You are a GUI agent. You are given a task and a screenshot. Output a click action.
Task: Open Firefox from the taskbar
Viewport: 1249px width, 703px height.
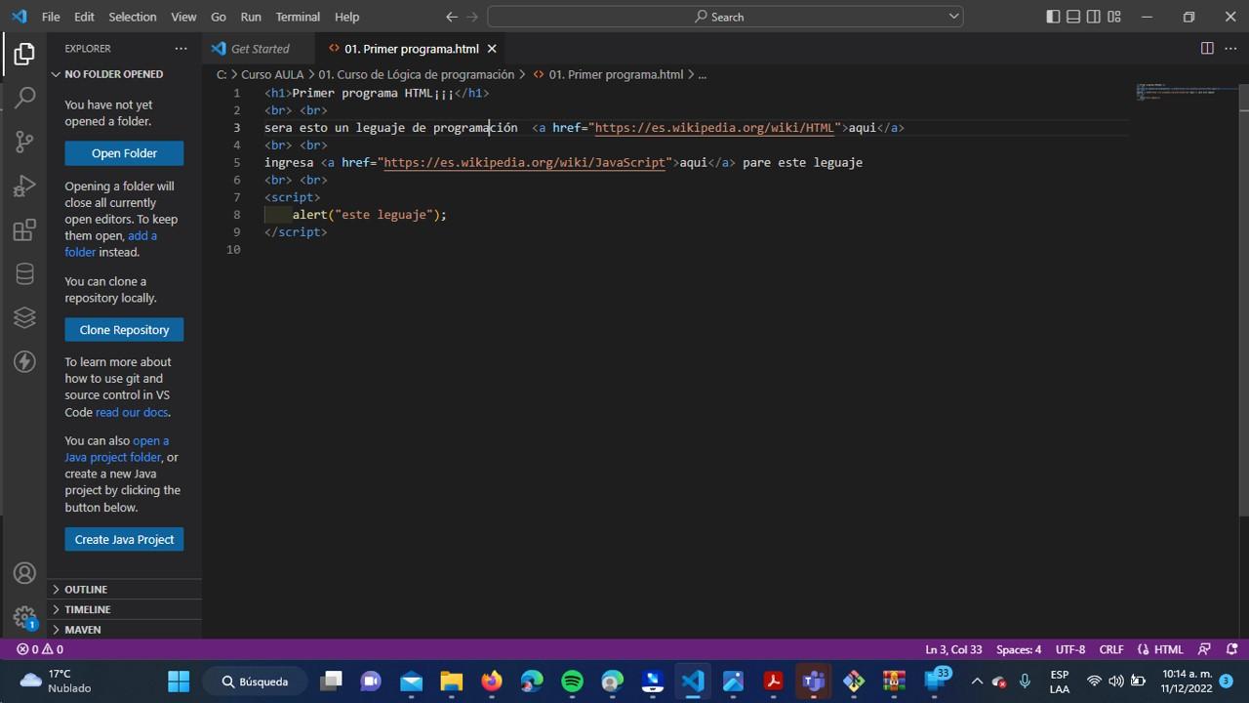492,681
